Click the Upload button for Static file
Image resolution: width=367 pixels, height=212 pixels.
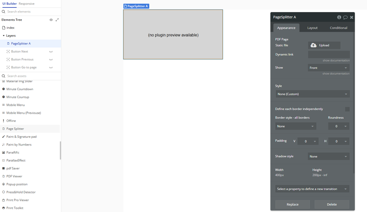coord(324,45)
